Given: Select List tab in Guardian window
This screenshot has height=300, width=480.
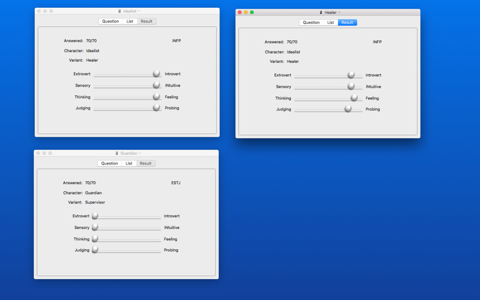Looking at the screenshot, I should pyautogui.click(x=129, y=163).
